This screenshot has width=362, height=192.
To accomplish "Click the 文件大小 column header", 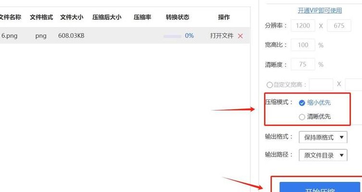I will (72, 17).
